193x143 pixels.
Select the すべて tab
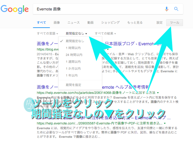[x=41, y=22]
